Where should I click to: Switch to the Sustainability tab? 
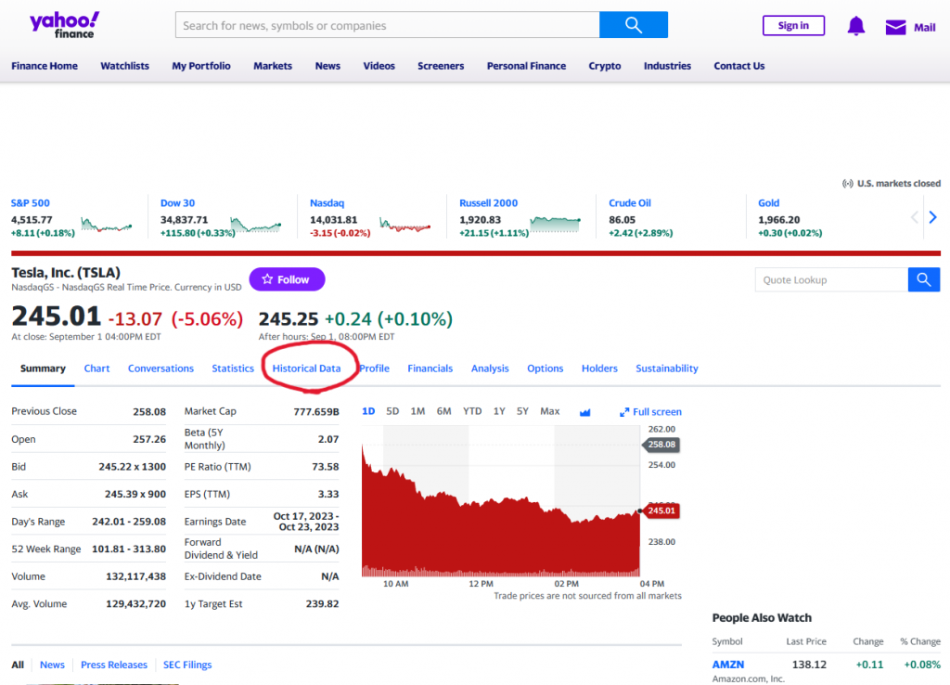click(666, 368)
